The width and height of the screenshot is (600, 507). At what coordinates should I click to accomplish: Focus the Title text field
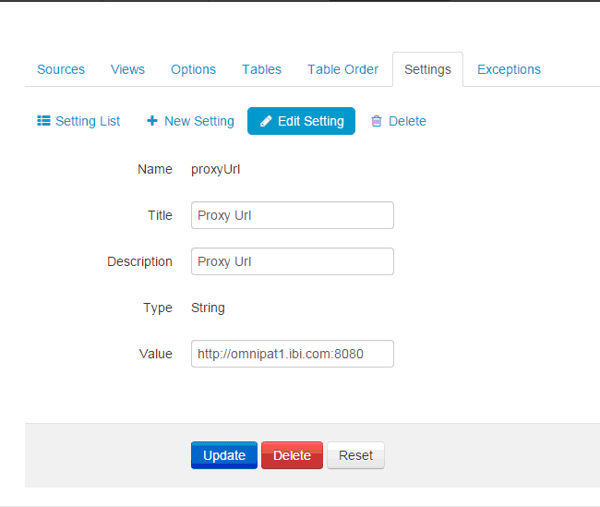292,215
